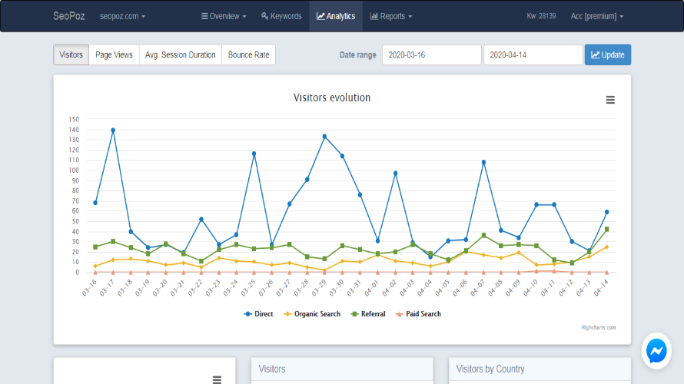Open the chart hamburger context menu
This screenshot has height=384, width=684.
coord(610,100)
